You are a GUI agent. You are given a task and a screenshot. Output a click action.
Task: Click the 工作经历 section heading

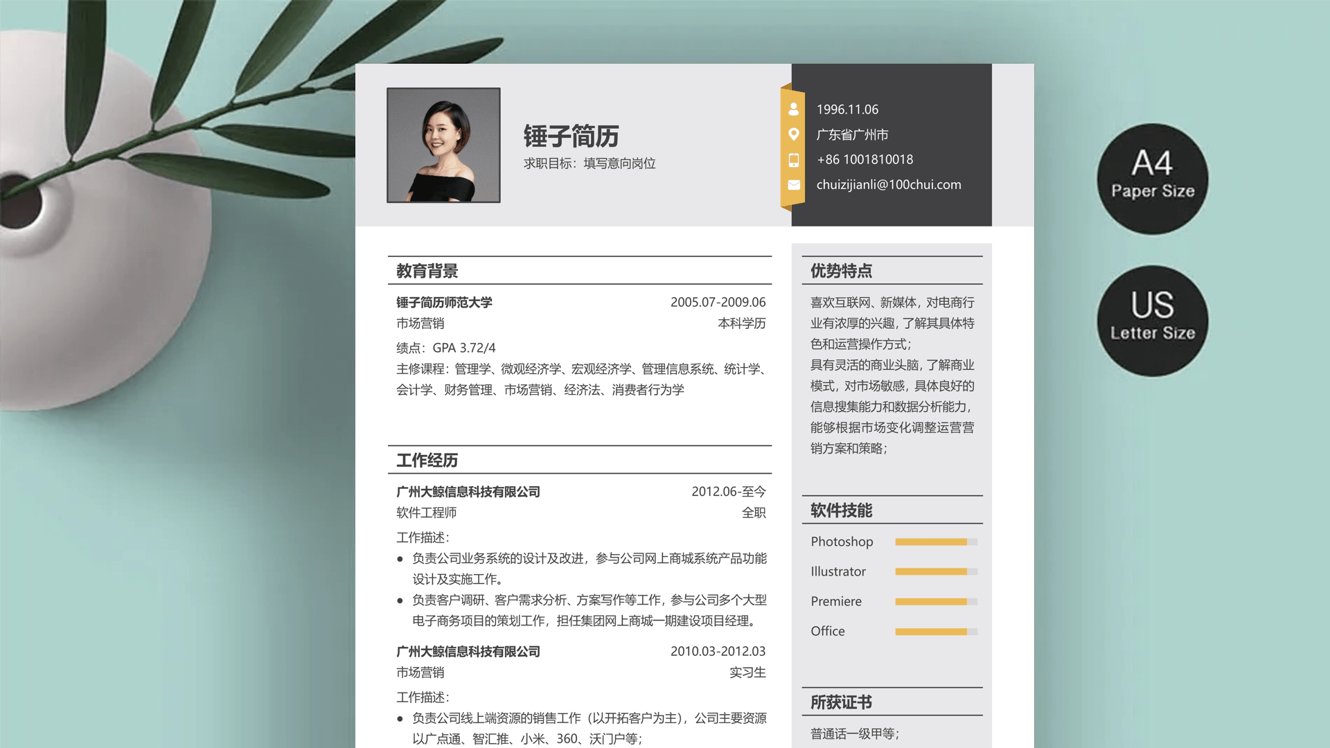click(427, 461)
